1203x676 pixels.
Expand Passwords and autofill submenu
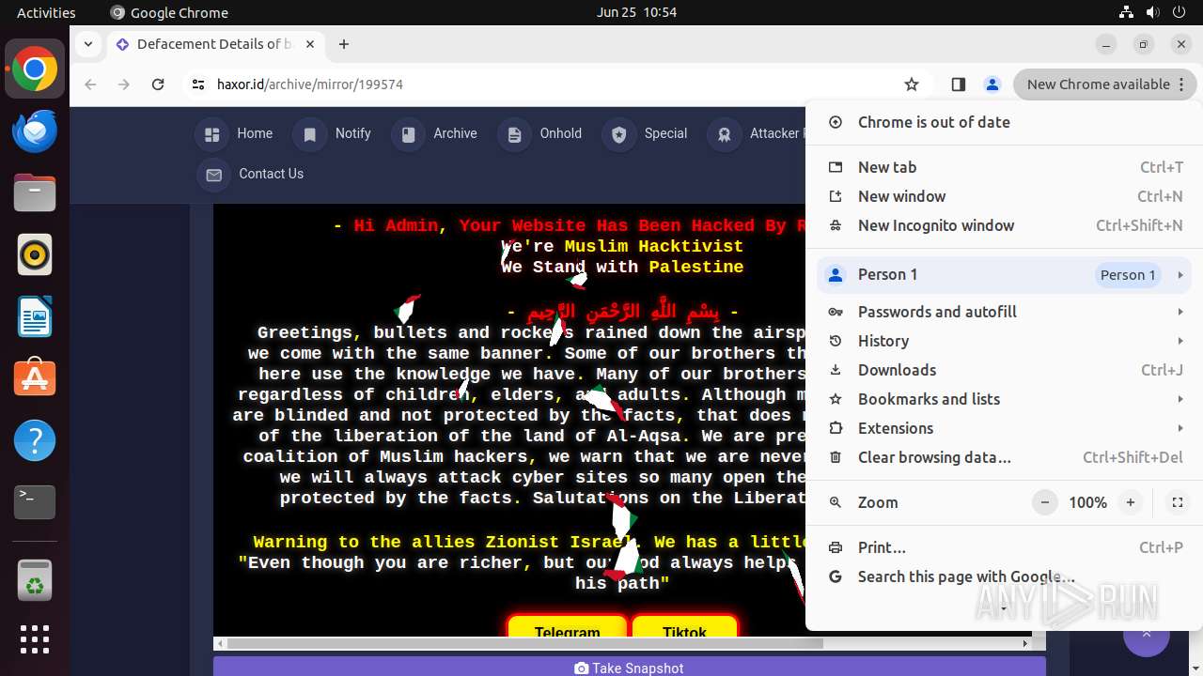tap(1004, 312)
